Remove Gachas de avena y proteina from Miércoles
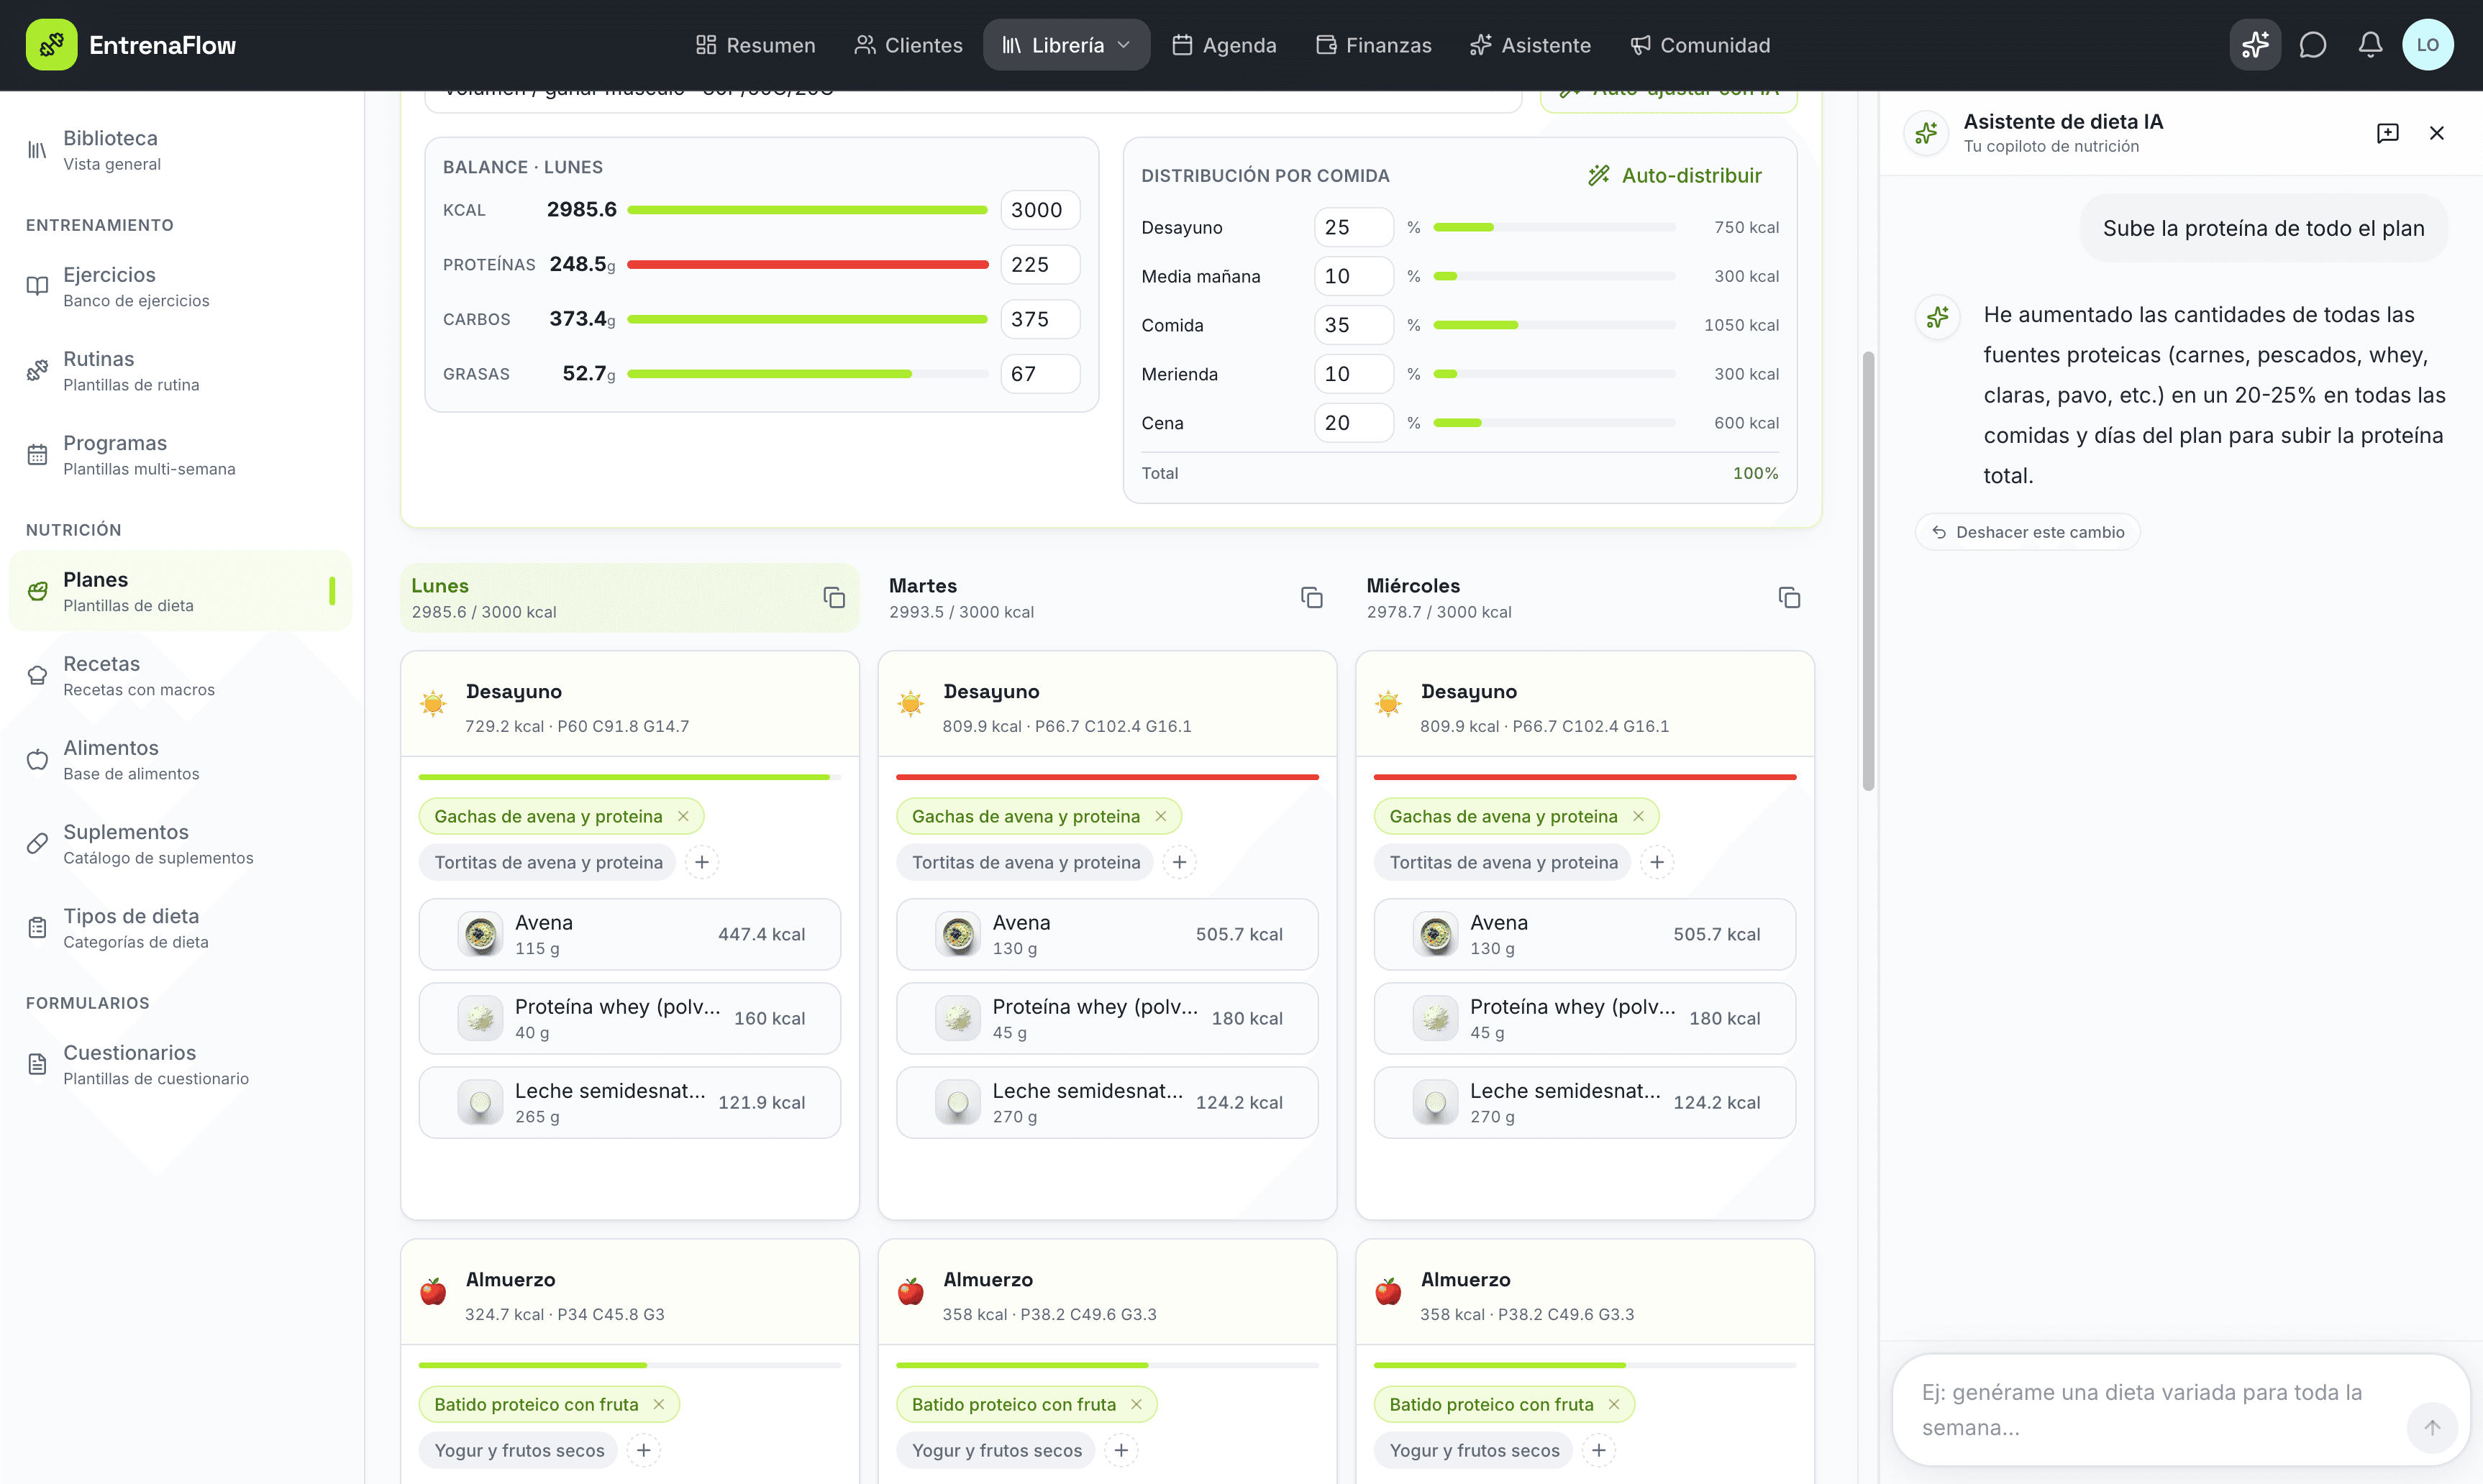 (x=1639, y=816)
